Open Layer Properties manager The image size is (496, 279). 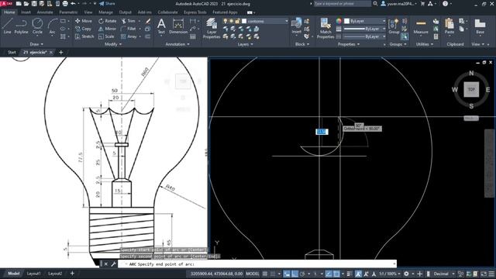point(212,29)
